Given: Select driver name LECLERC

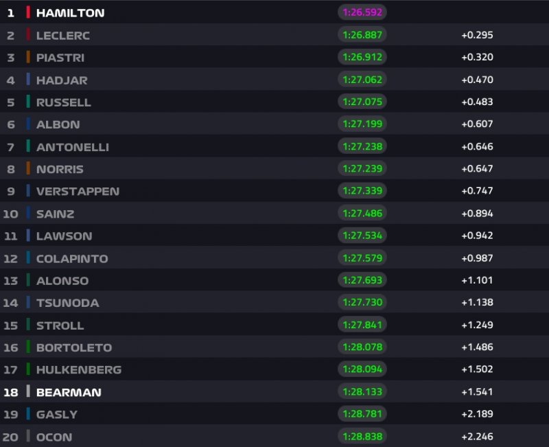Looking at the screenshot, I should [63, 35].
